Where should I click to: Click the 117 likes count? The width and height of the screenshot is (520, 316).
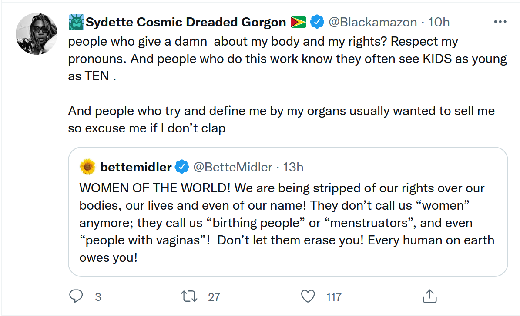tap(334, 297)
